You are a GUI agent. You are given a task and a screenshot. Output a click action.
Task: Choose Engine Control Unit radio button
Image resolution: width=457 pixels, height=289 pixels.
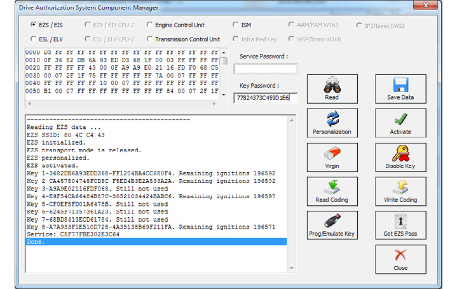click(150, 25)
